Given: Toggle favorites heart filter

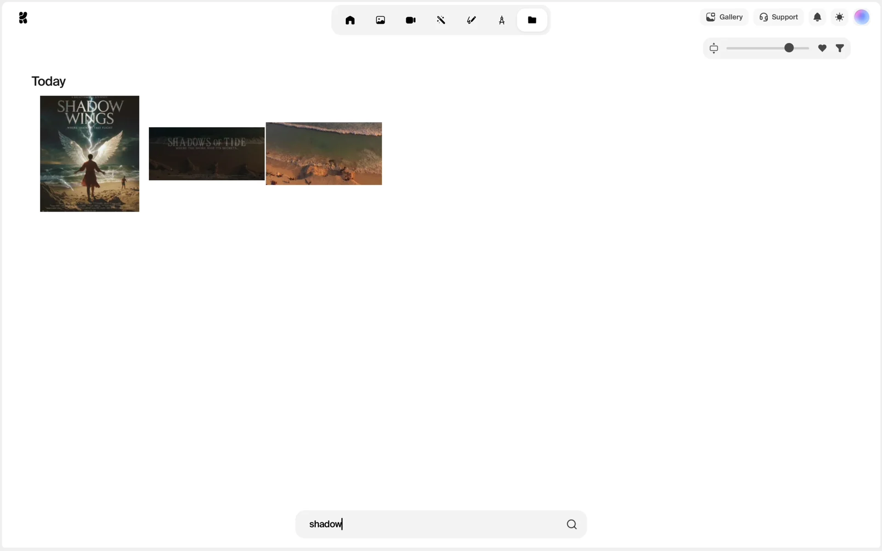Looking at the screenshot, I should click(822, 48).
